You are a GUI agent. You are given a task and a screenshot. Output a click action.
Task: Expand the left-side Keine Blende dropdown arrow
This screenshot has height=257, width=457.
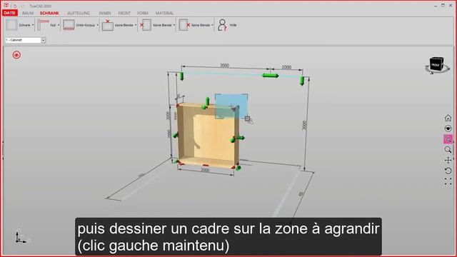coord(174,25)
